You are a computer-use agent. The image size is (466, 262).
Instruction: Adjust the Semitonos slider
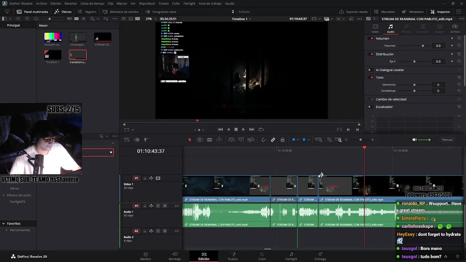click(414, 85)
